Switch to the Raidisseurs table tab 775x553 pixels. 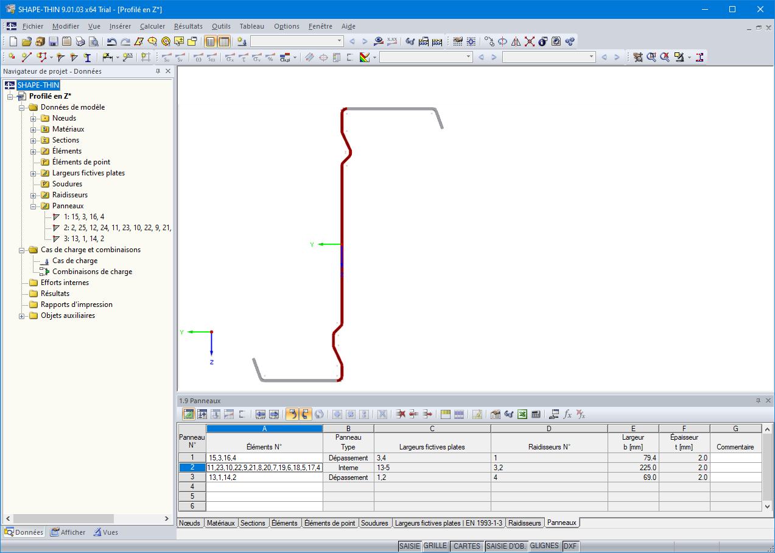[524, 523]
